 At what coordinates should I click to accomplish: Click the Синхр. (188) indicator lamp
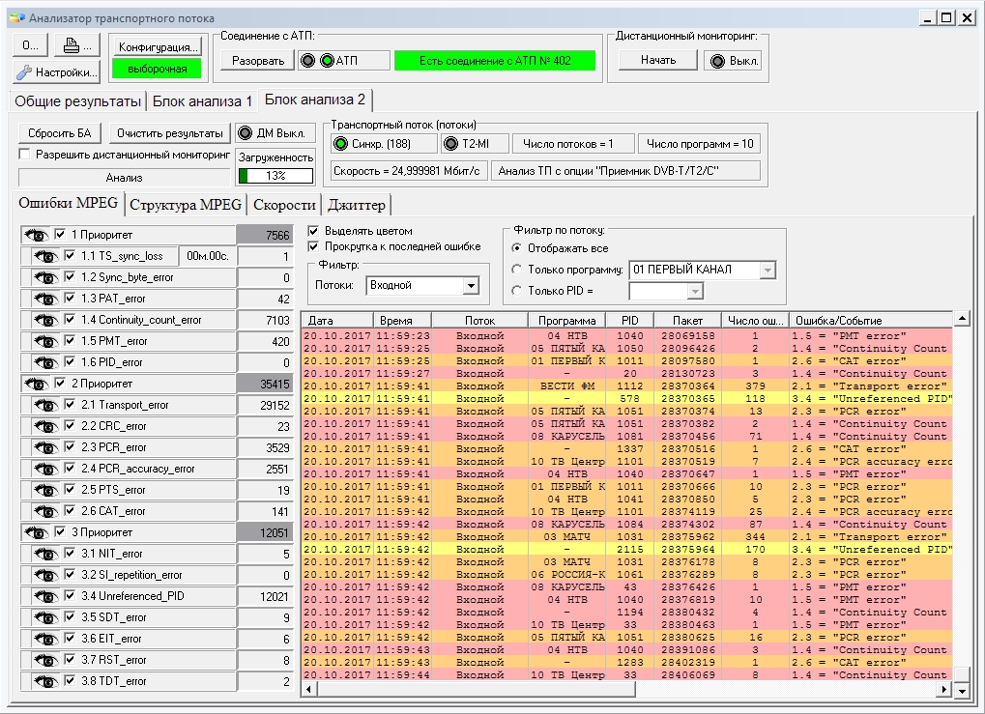pyautogui.click(x=340, y=144)
